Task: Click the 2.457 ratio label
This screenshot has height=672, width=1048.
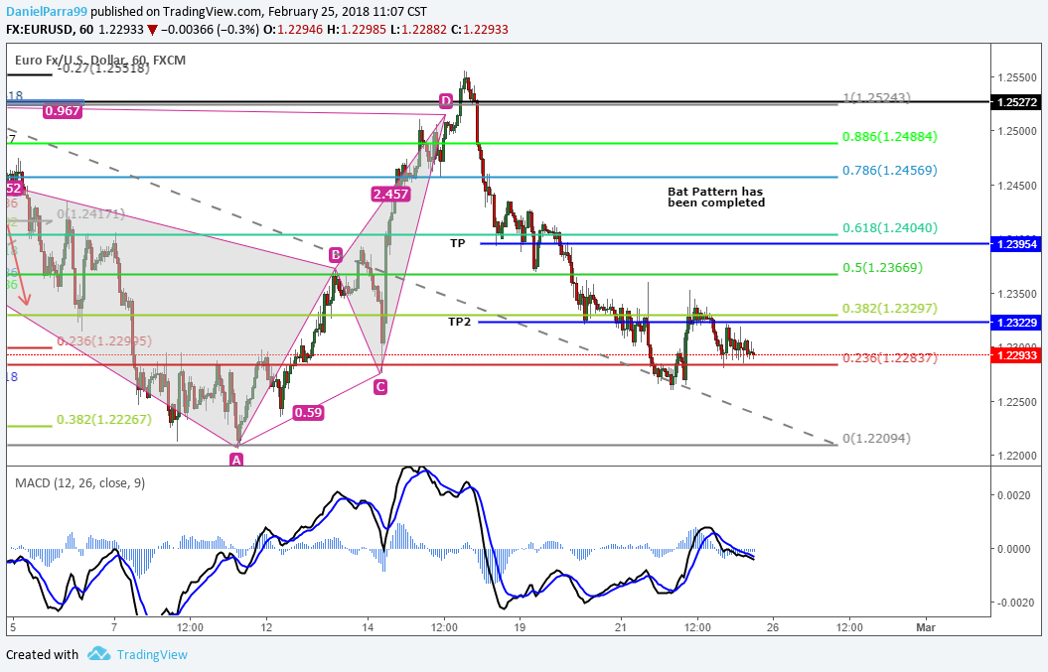Action: 390,195
